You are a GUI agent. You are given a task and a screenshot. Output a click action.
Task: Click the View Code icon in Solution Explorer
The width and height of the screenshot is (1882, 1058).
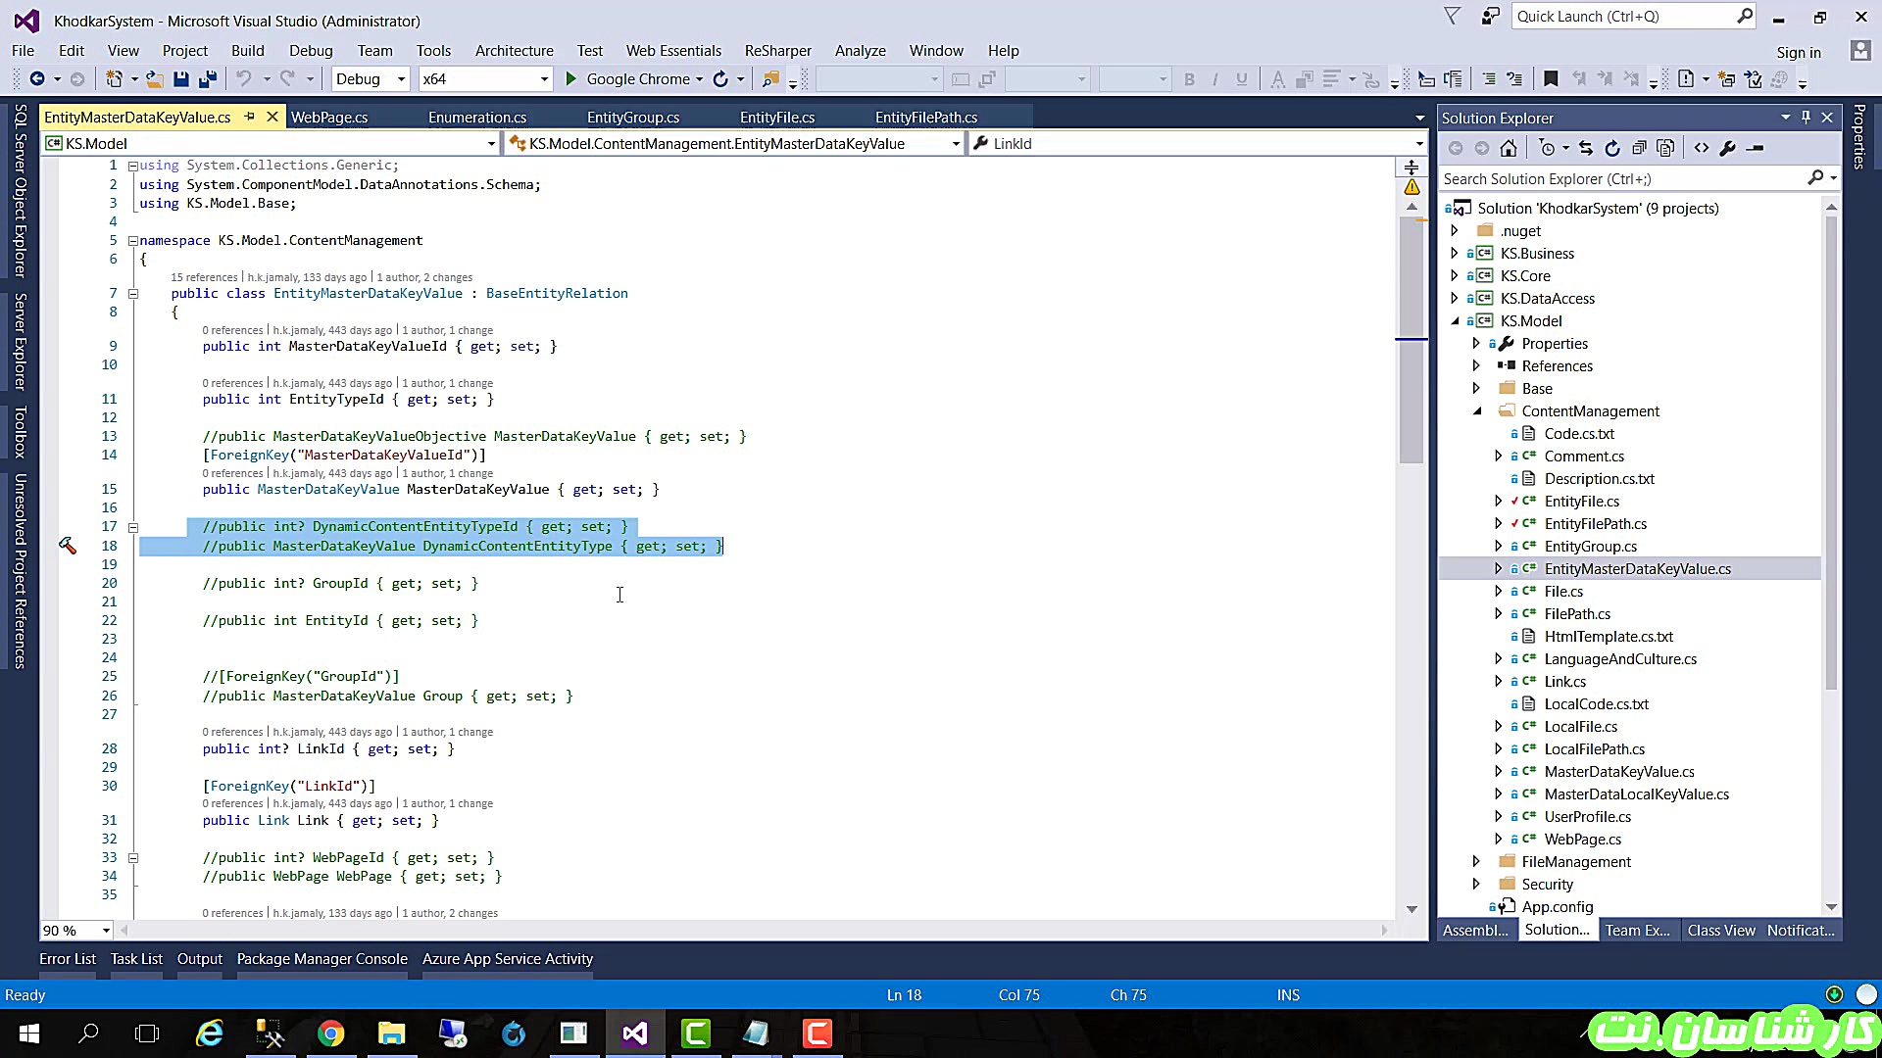pos(1702,148)
